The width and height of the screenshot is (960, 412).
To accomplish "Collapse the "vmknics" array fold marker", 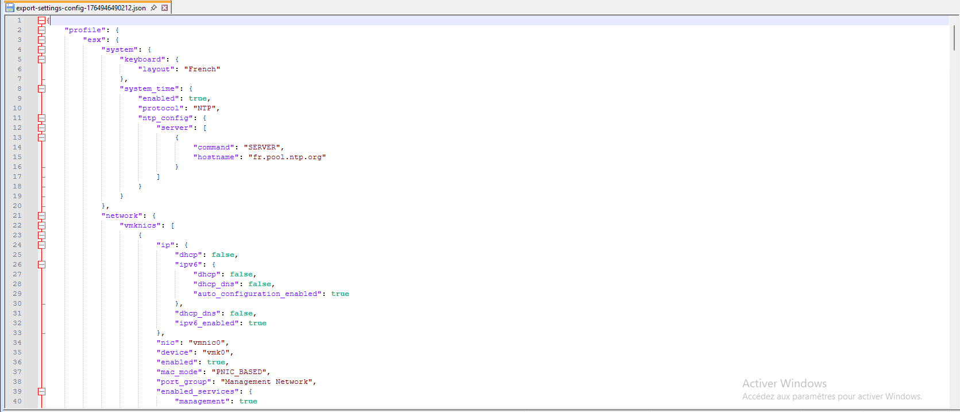I will point(41,225).
